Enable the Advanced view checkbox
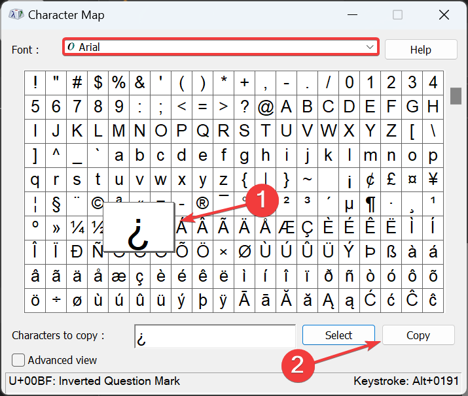The width and height of the screenshot is (468, 396). 18,360
